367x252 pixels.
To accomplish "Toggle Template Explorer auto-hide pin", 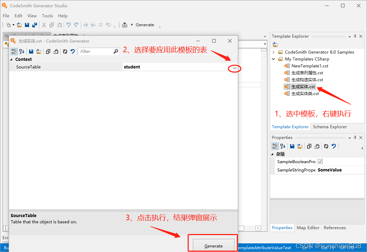I will pos(355,36).
